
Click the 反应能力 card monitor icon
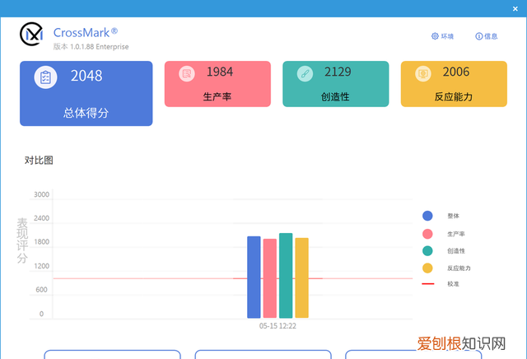click(x=423, y=73)
